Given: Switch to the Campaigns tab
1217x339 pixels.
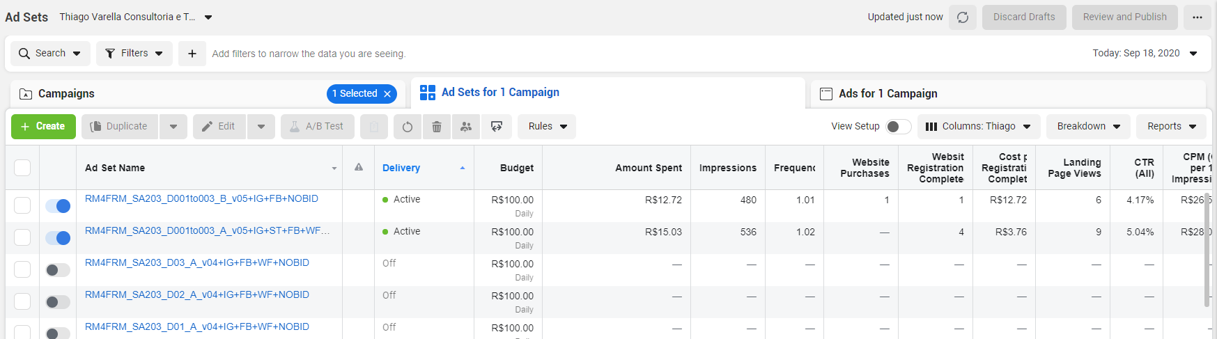Looking at the screenshot, I should [66, 94].
